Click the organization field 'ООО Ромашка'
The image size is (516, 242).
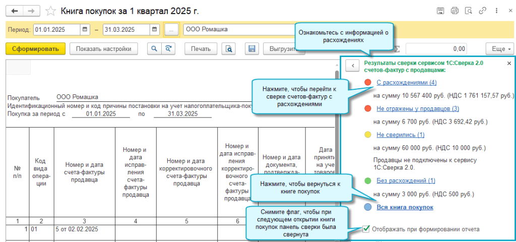(x=237, y=30)
